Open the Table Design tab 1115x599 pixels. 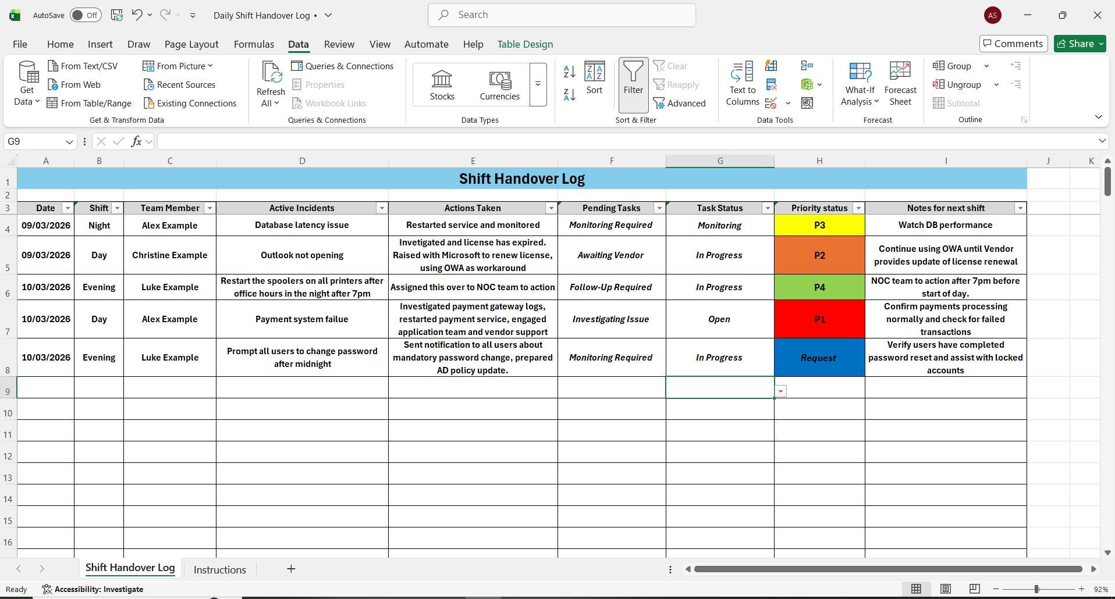click(525, 44)
